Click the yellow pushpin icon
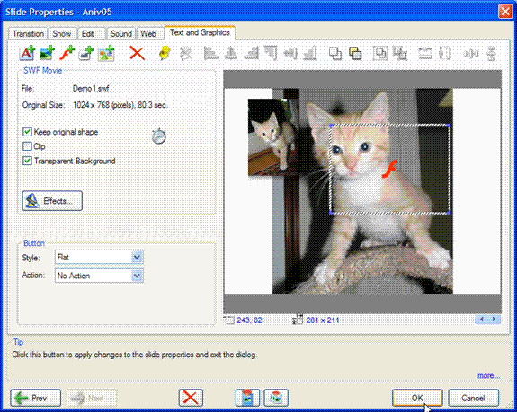This screenshot has width=517, height=412. coord(165,53)
